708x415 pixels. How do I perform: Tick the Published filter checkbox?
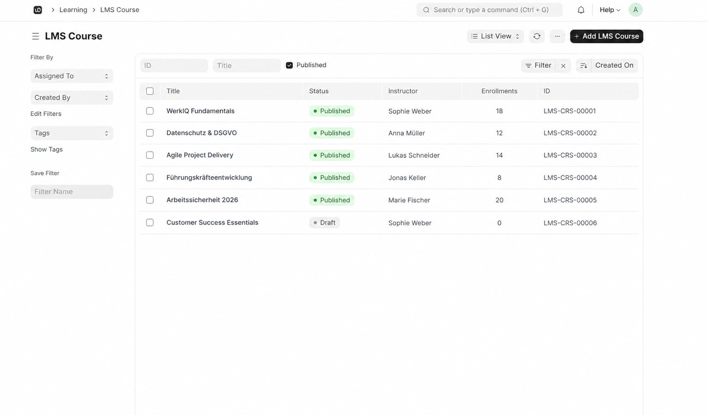(x=289, y=65)
